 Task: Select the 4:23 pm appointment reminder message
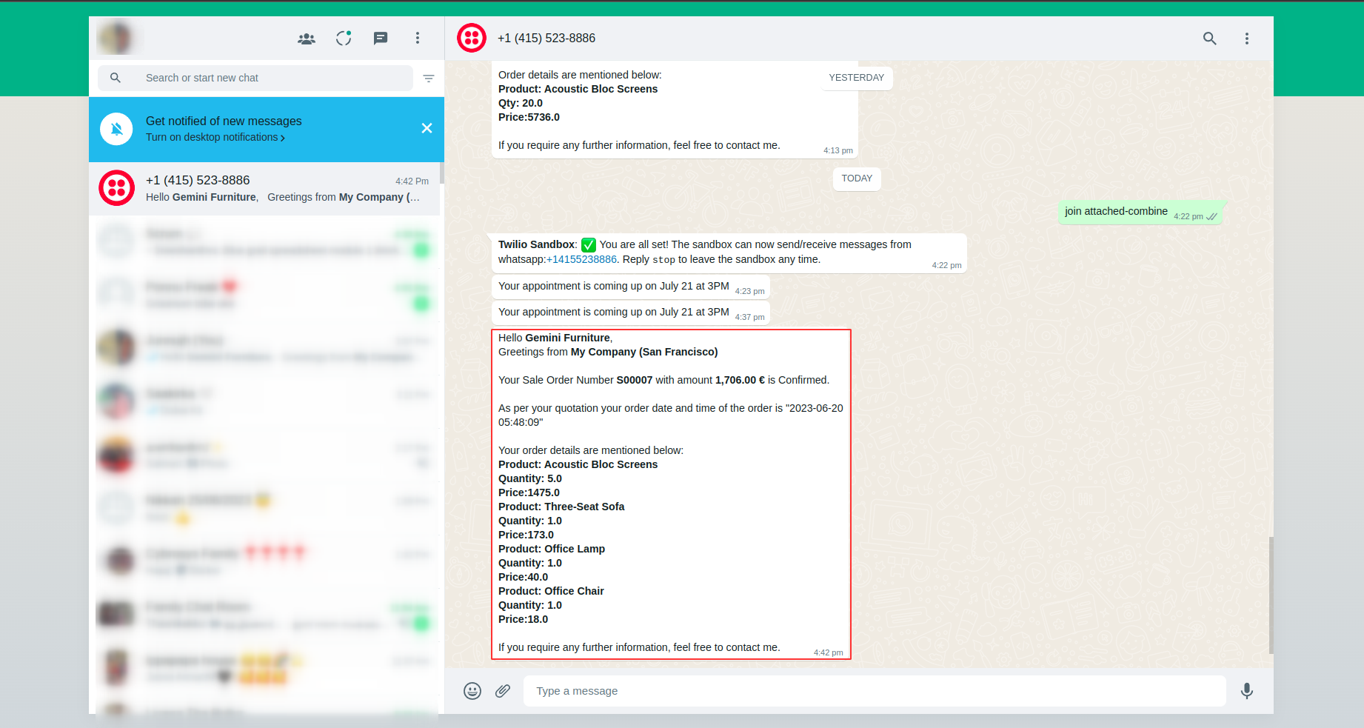[x=631, y=287]
